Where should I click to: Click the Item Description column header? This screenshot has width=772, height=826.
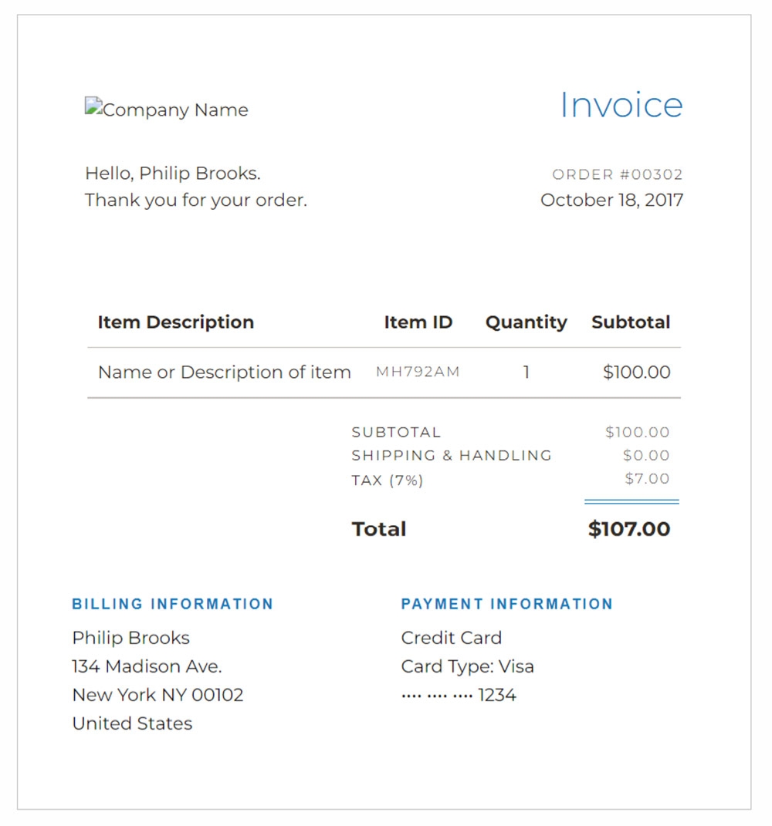coord(175,322)
